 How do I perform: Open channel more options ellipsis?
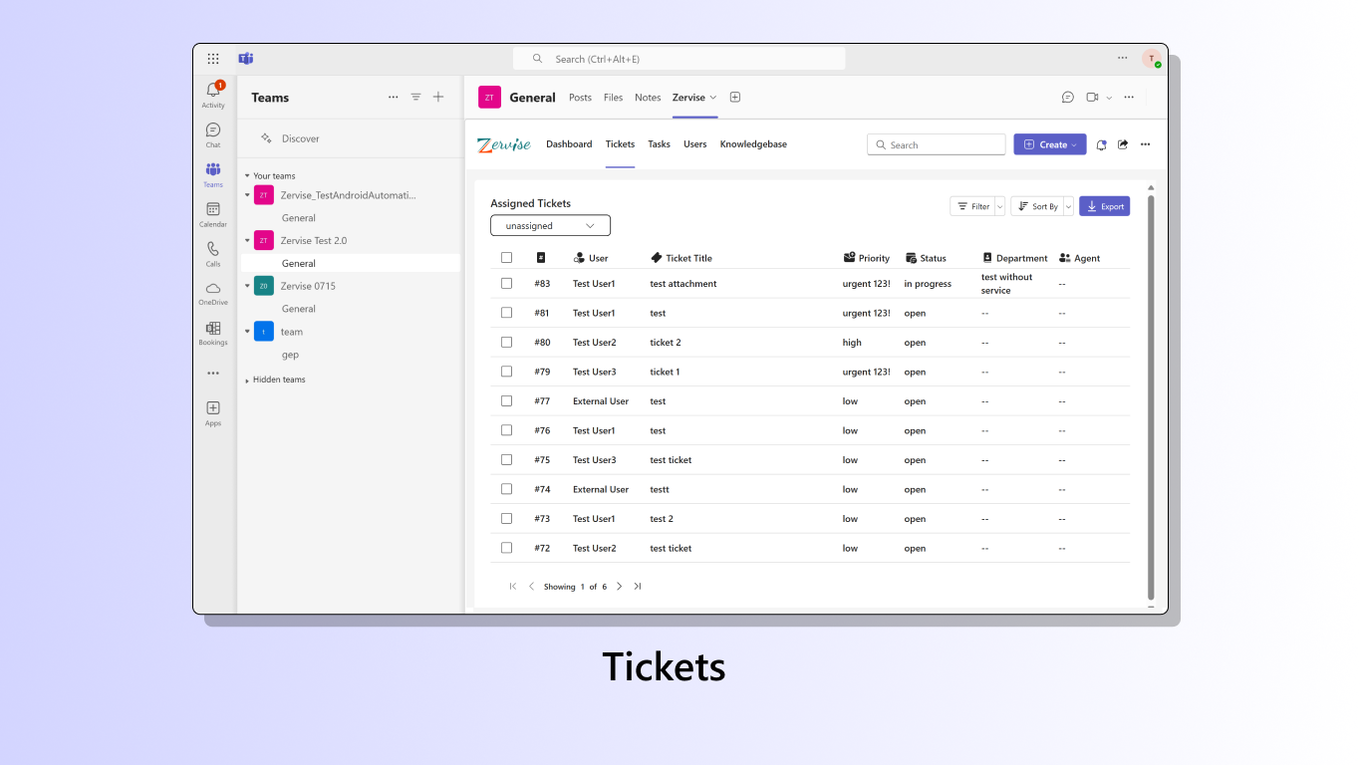pos(1129,98)
